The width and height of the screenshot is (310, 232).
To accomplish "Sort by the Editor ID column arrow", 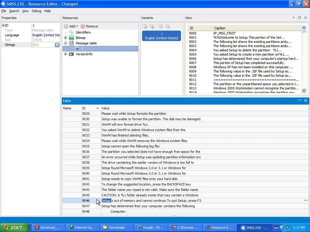I will pyautogui.click(x=97, y=108).
